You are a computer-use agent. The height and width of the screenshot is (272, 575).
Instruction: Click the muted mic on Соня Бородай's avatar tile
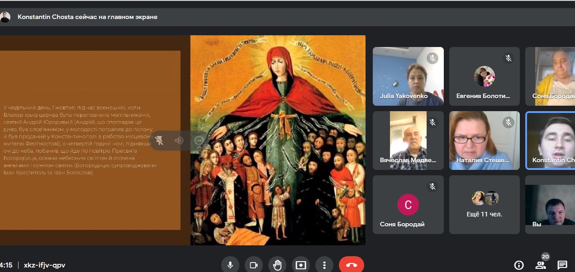pos(432,187)
